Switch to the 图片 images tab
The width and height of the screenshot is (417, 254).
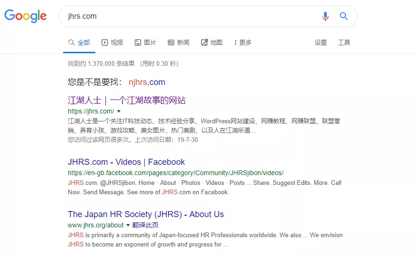coord(145,42)
